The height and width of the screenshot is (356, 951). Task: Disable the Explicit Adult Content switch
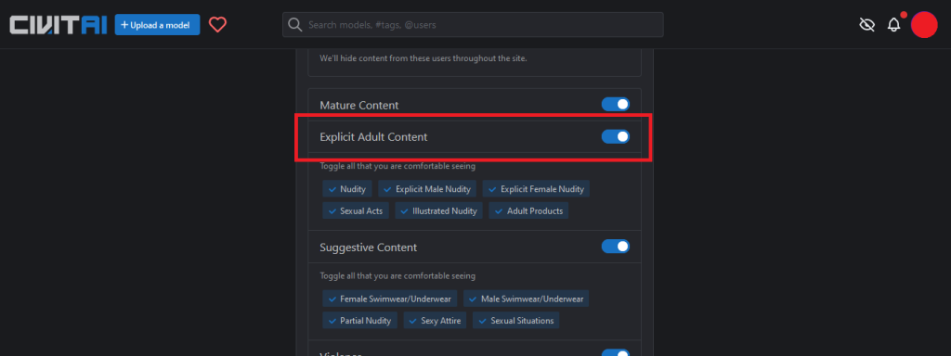(616, 137)
